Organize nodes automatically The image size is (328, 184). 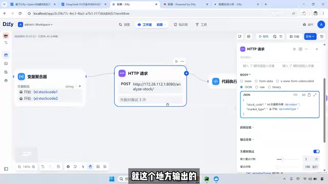click(105, 167)
